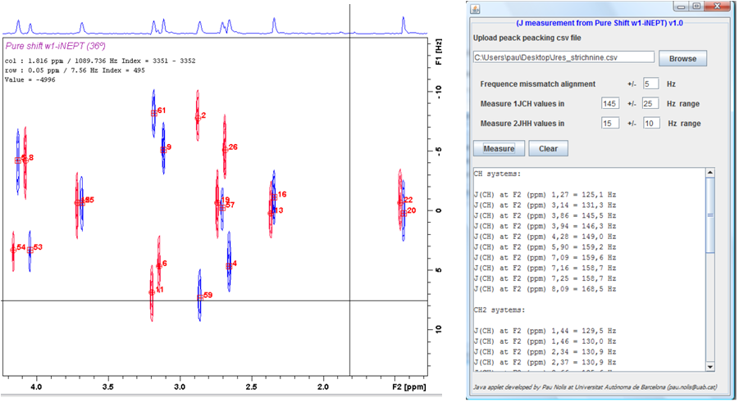Click result line 8,09 = 168,5 Hz
Viewport: 739px width, 402px height.
pos(545,288)
